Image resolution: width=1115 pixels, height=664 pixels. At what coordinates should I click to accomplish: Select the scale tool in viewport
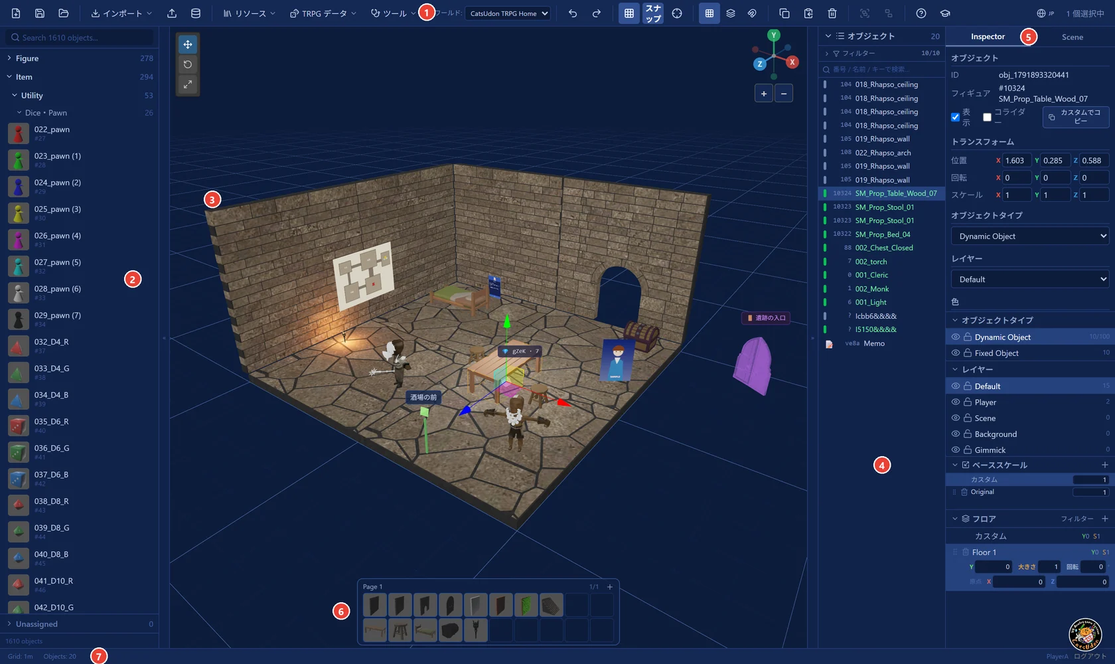(x=188, y=84)
